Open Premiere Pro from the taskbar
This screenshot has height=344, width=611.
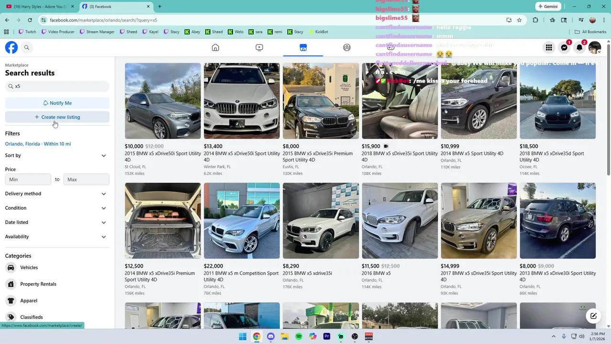tap(327, 336)
